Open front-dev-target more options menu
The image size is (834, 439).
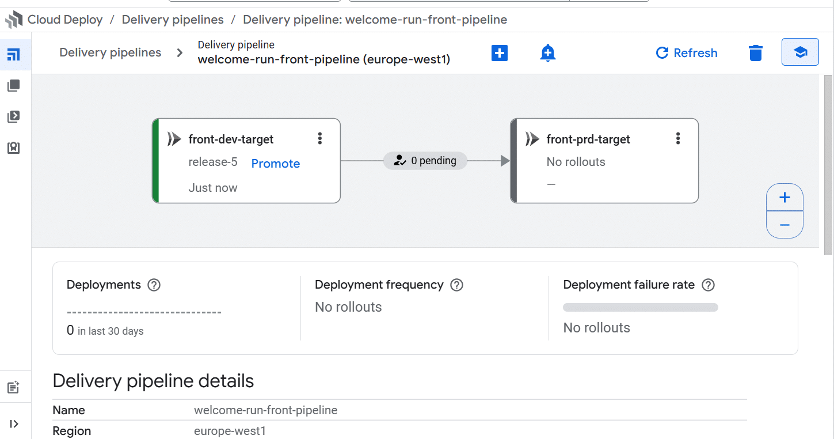(x=320, y=138)
